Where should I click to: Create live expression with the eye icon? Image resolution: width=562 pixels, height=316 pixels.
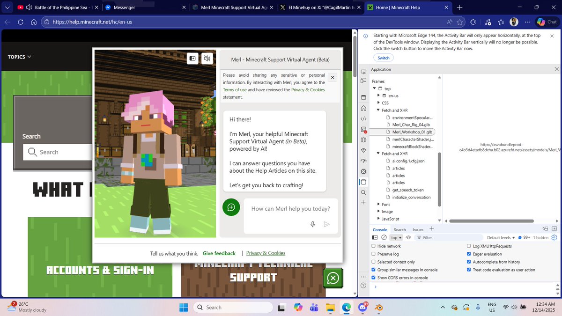click(408, 238)
